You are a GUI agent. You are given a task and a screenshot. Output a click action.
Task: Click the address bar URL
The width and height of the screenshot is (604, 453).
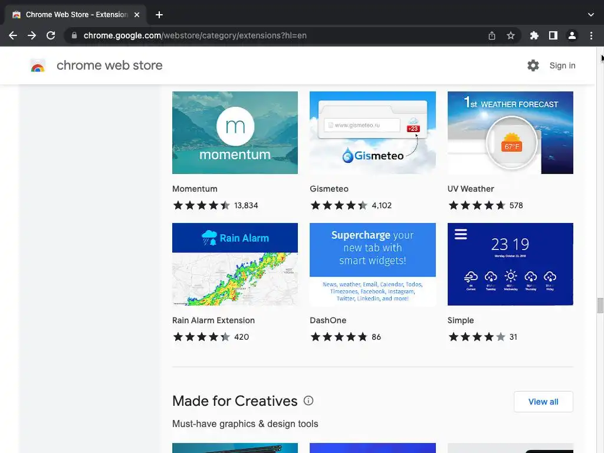tap(195, 35)
